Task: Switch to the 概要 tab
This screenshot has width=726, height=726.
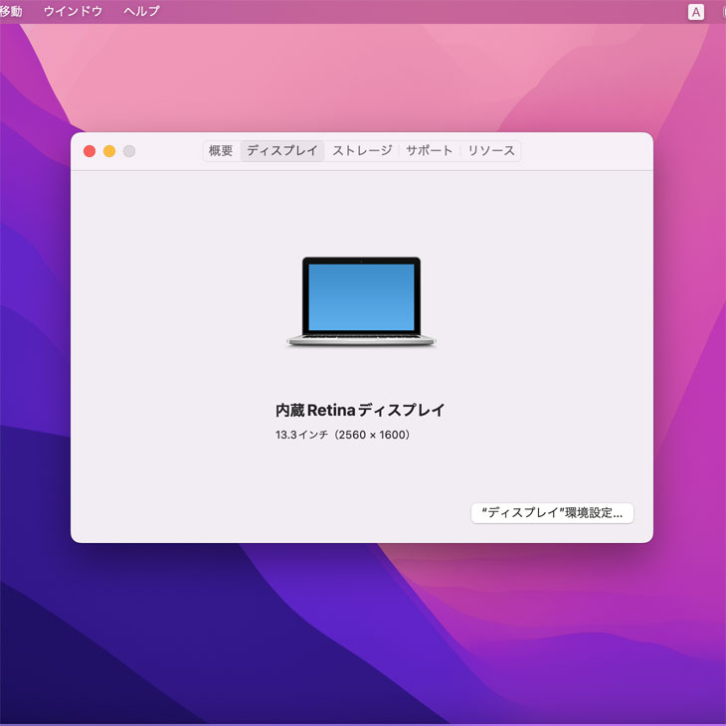Action: point(221,151)
